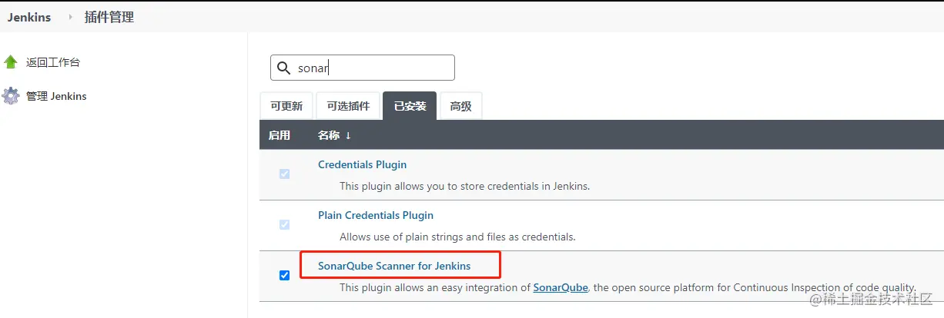
Task: Focus the plugin search field containing sonar
Action: [x=373, y=68]
